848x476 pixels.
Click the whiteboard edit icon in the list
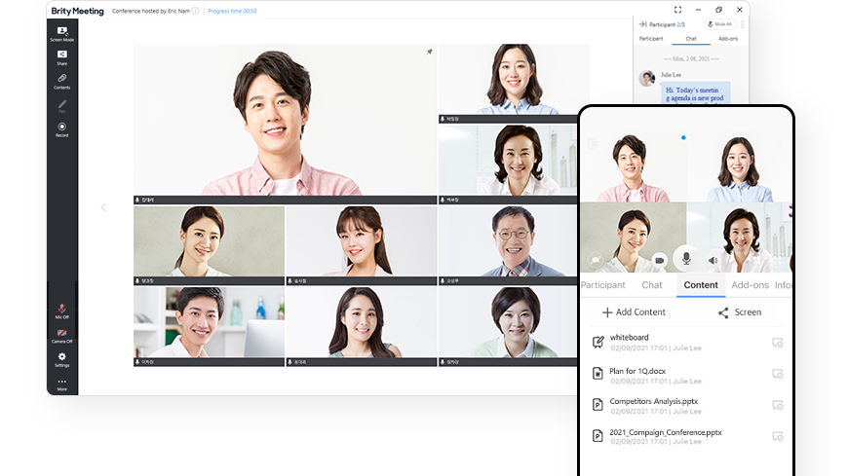pyautogui.click(x=597, y=342)
